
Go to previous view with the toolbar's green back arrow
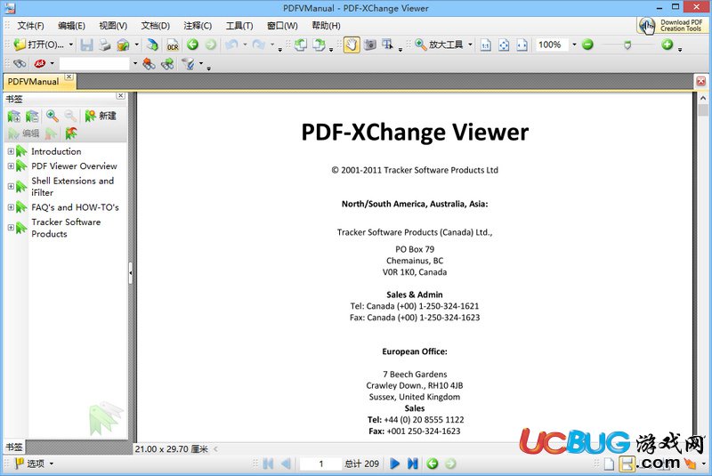(x=192, y=44)
